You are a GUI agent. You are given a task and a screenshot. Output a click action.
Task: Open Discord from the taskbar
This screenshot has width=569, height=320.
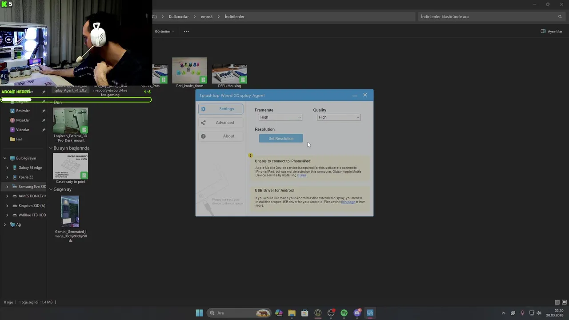pos(357,313)
